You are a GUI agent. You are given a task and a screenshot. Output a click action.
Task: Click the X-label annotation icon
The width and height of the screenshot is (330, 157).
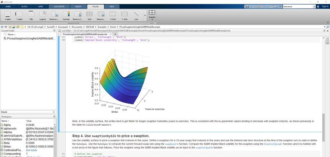pos(8,15)
